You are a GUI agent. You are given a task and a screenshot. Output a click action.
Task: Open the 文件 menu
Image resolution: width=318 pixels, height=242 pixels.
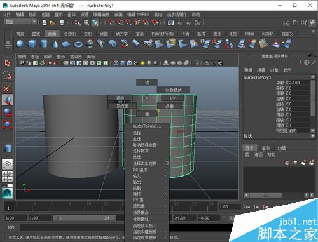pyautogui.click(x=6, y=14)
